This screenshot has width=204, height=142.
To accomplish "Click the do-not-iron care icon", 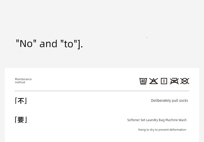I will (x=174, y=81).
